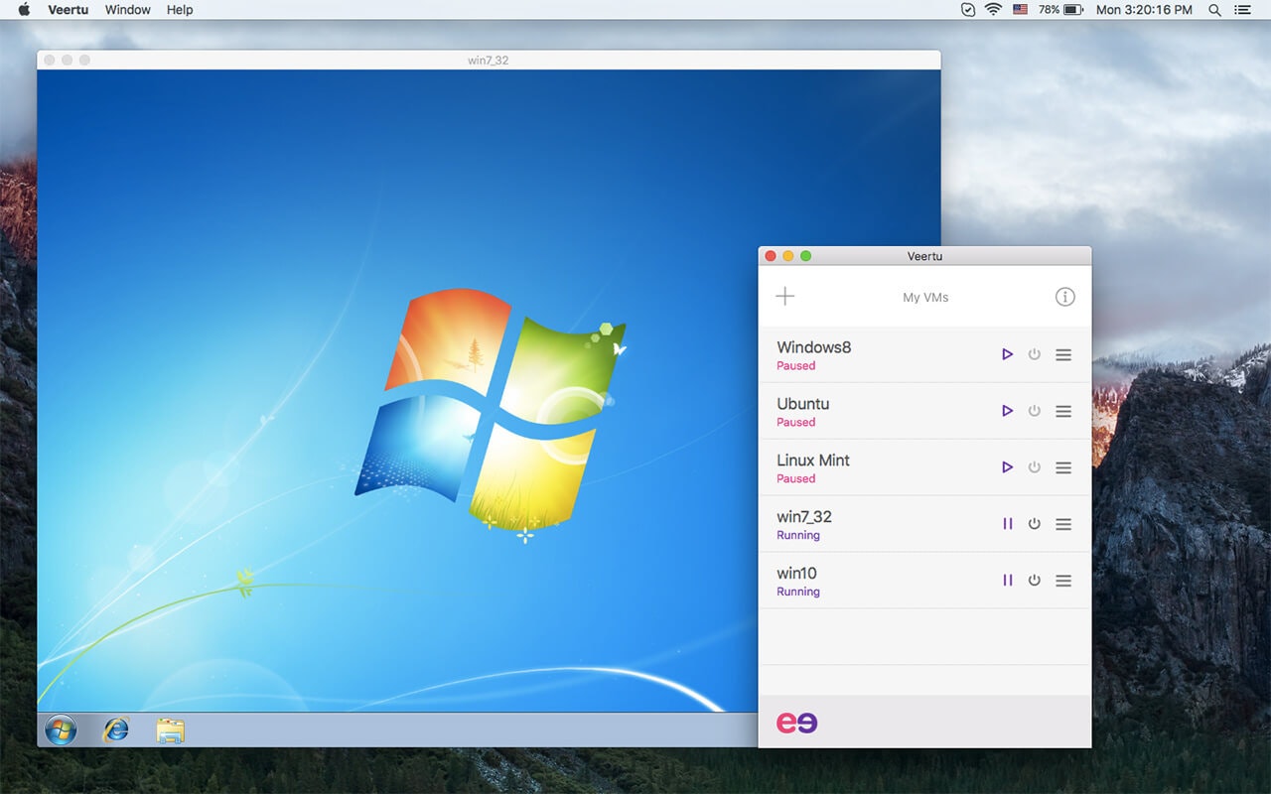Click the Paused status under Windows8

(796, 366)
